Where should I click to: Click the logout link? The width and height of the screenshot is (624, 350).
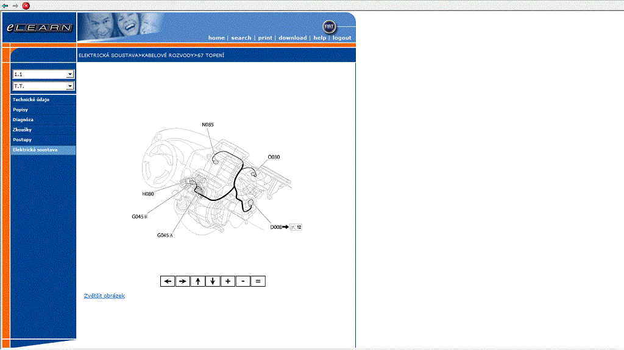pos(342,38)
